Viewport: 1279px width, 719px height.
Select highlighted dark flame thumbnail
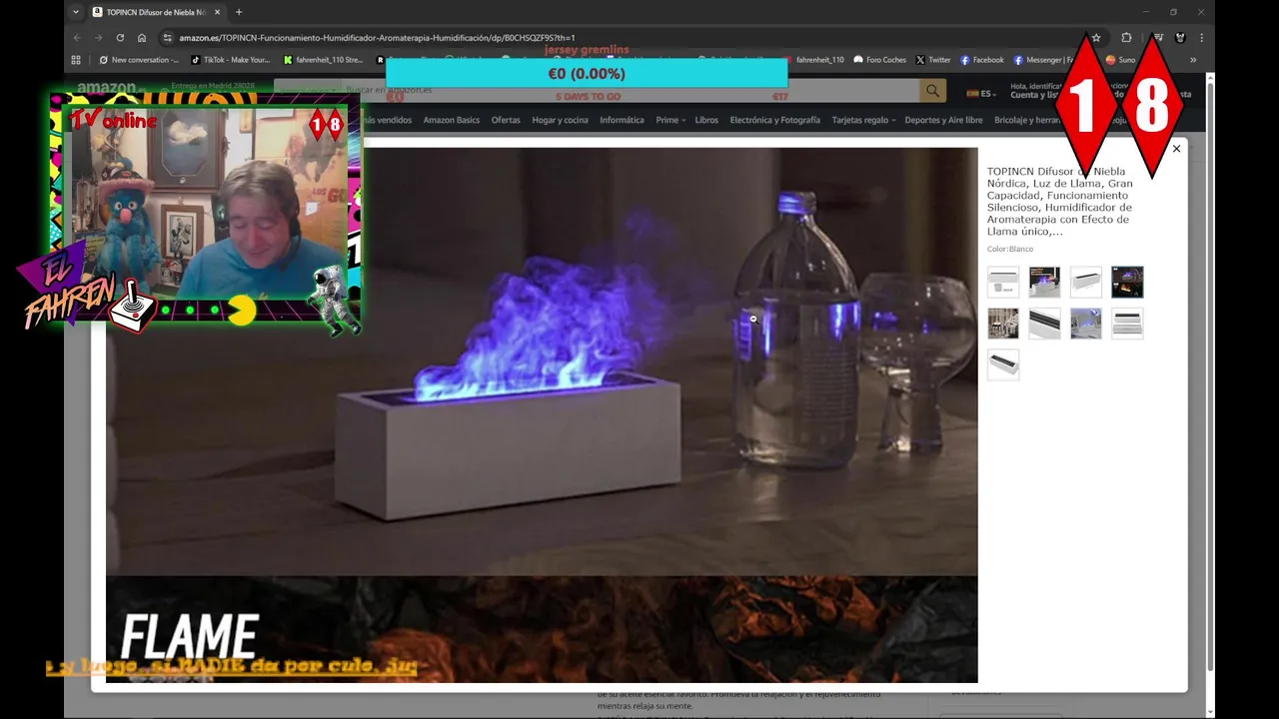click(1127, 283)
